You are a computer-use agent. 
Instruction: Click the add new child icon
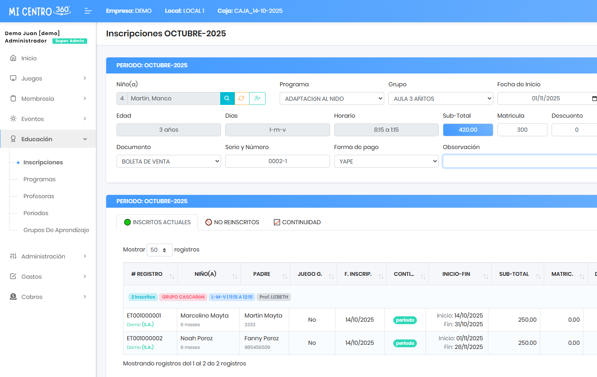coord(257,98)
